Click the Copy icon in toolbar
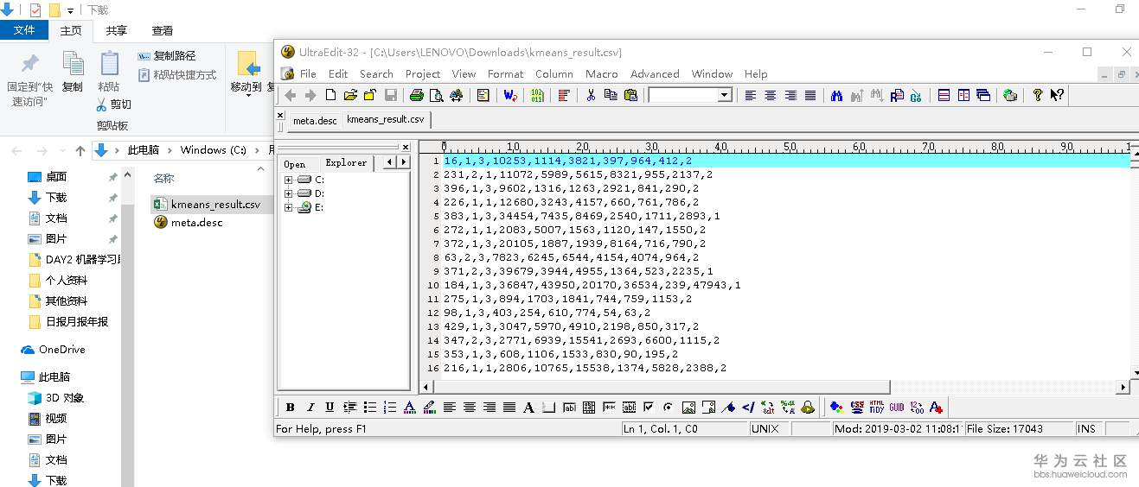Image resolution: width=1139 pixels, height=487 pixels. [611, 95]
